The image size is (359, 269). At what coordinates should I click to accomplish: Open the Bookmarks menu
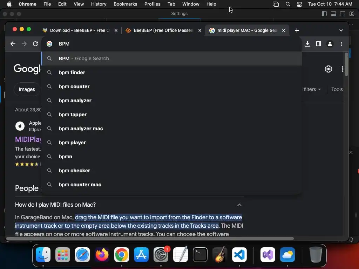(125, 4)
